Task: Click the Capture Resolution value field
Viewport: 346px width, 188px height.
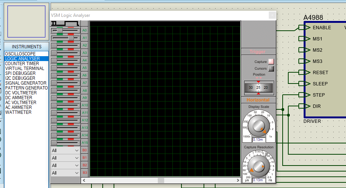Action: tap(259, 180)
